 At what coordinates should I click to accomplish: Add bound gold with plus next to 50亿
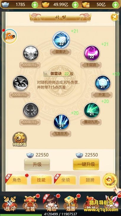(115, 5)
